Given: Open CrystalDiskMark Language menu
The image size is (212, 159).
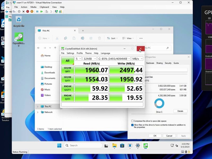Looking at the screenshot, I should point(105,53).
